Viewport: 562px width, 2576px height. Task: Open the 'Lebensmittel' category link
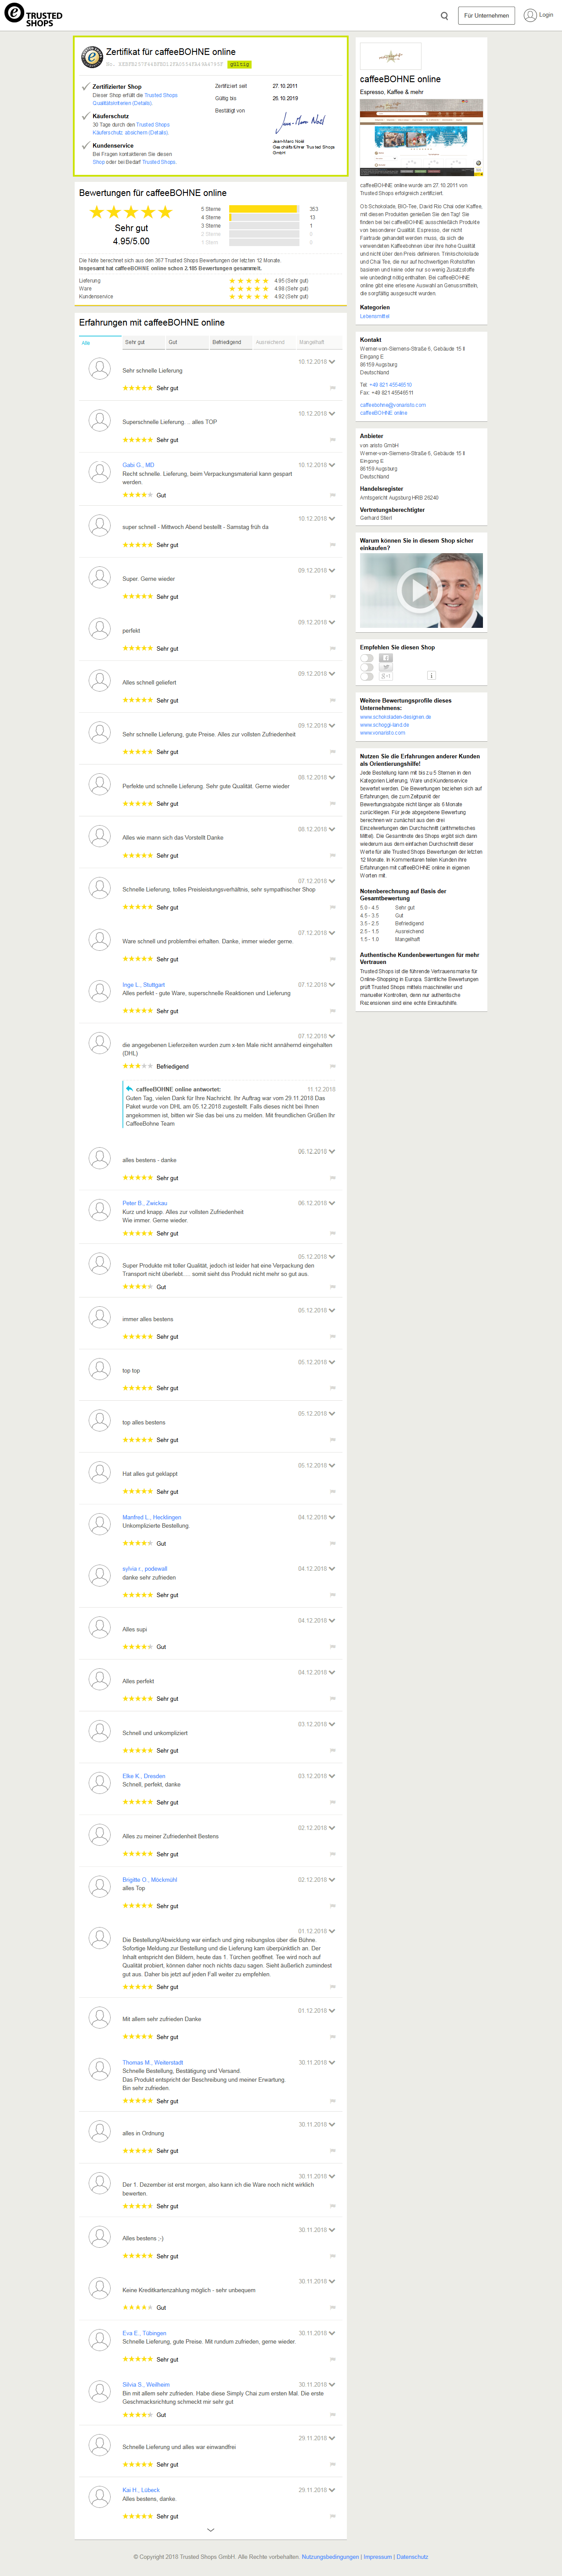[x=375, y=316]
